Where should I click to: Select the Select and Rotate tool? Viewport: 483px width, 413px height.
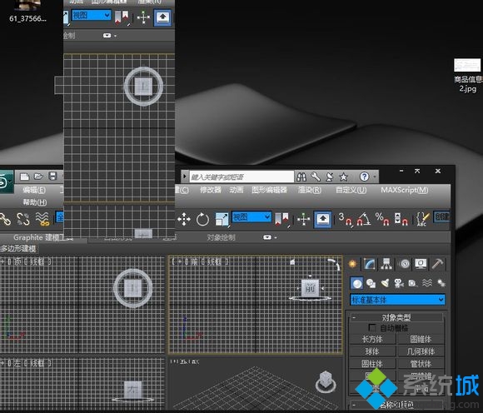coord(202,219)
